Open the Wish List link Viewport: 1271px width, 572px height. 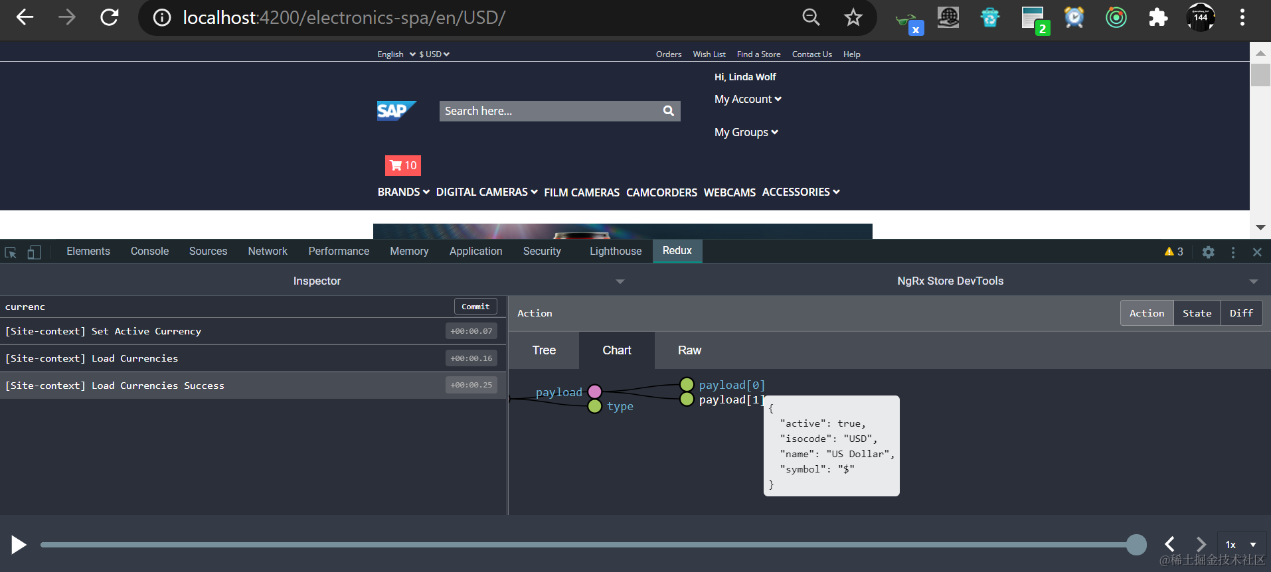click(709, 54)
